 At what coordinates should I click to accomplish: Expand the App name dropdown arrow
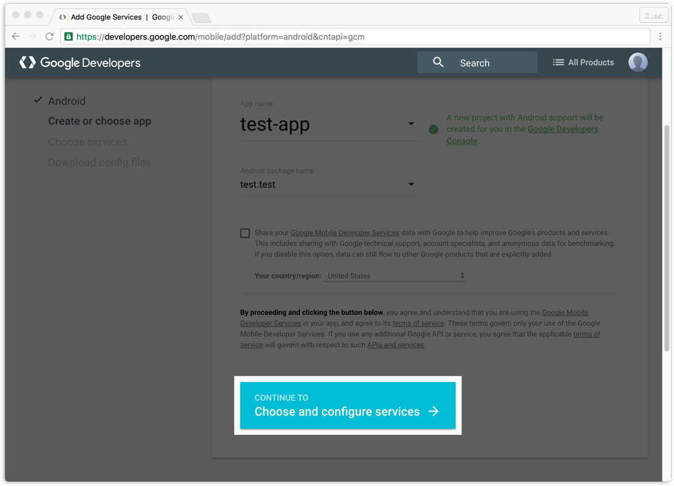[x=411, y=124]
